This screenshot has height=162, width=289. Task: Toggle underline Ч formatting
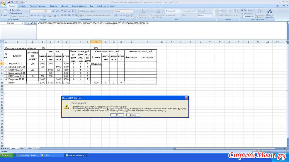pos(39,15)
